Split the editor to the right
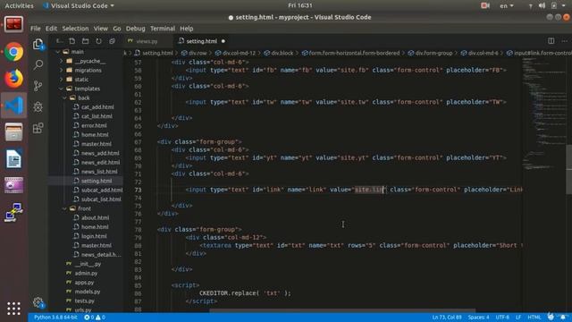 [551, 41]
